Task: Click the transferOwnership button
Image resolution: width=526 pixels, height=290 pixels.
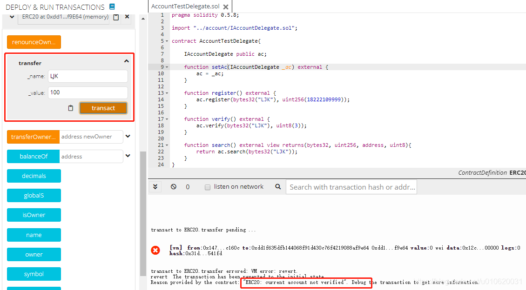Action: (x=33, y=137)
